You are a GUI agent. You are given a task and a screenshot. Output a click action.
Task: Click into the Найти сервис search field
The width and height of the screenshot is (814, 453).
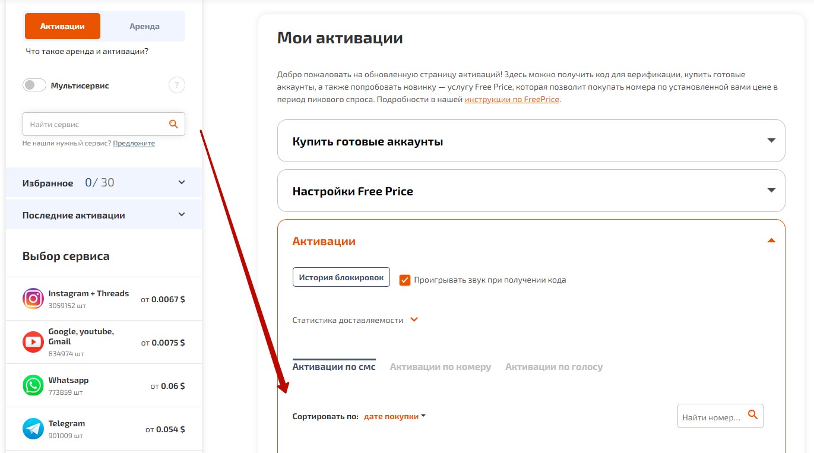pos(95,125)
